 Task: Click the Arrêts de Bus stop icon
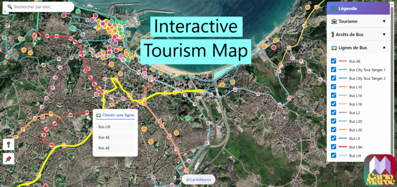[x=333, y=35]
